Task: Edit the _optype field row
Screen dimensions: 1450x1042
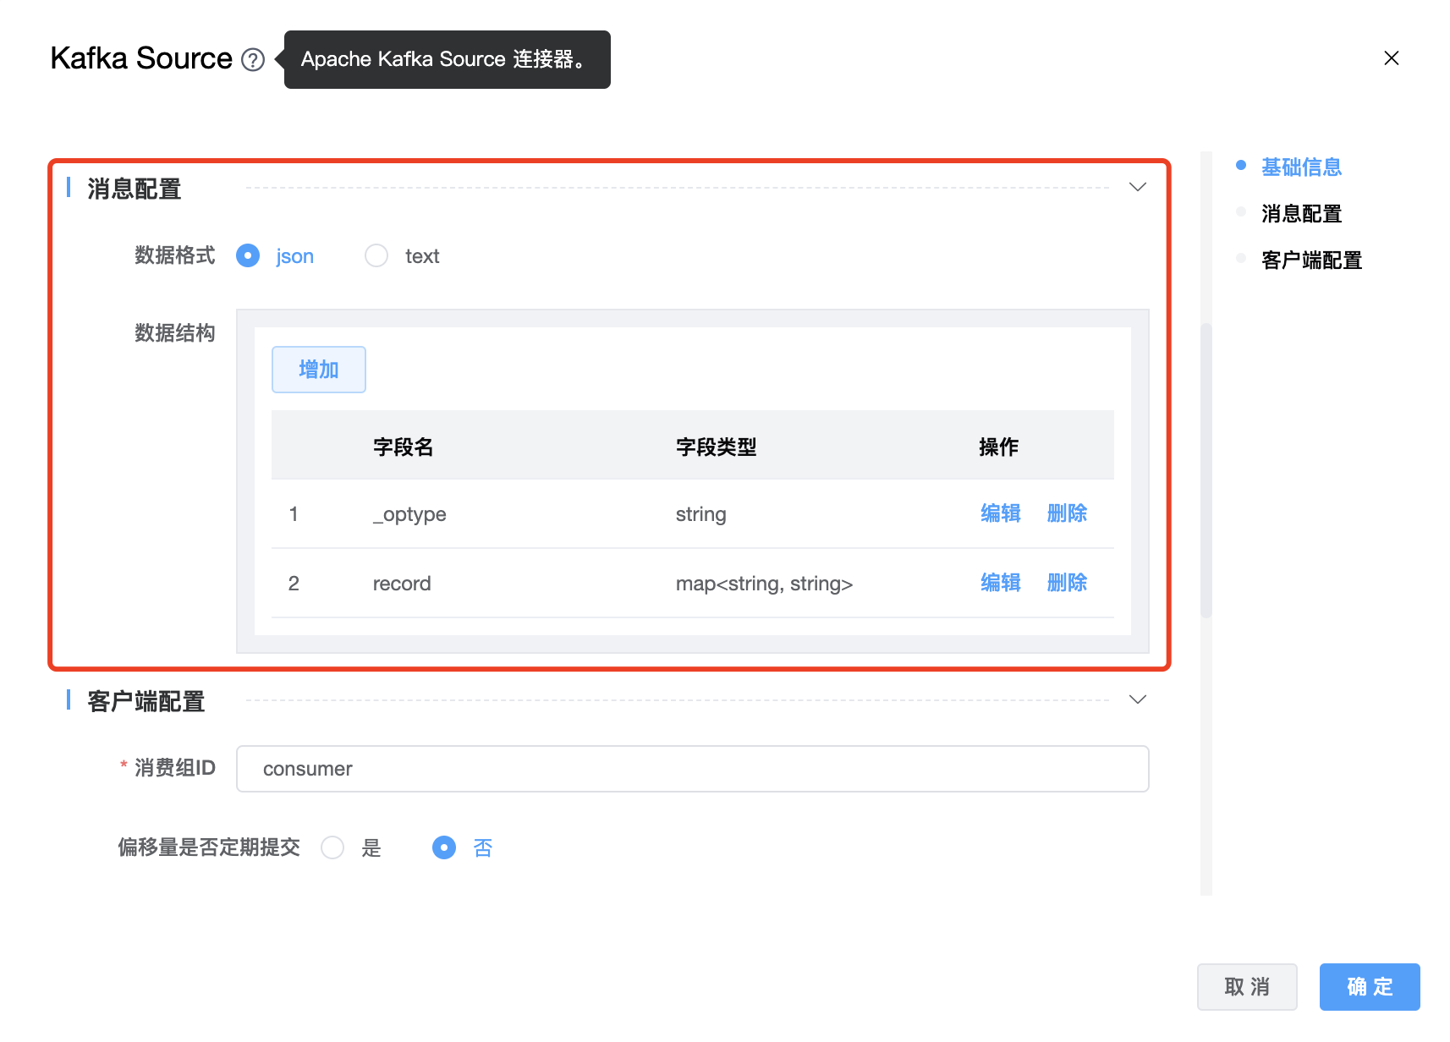Action: coord(1000,513)
